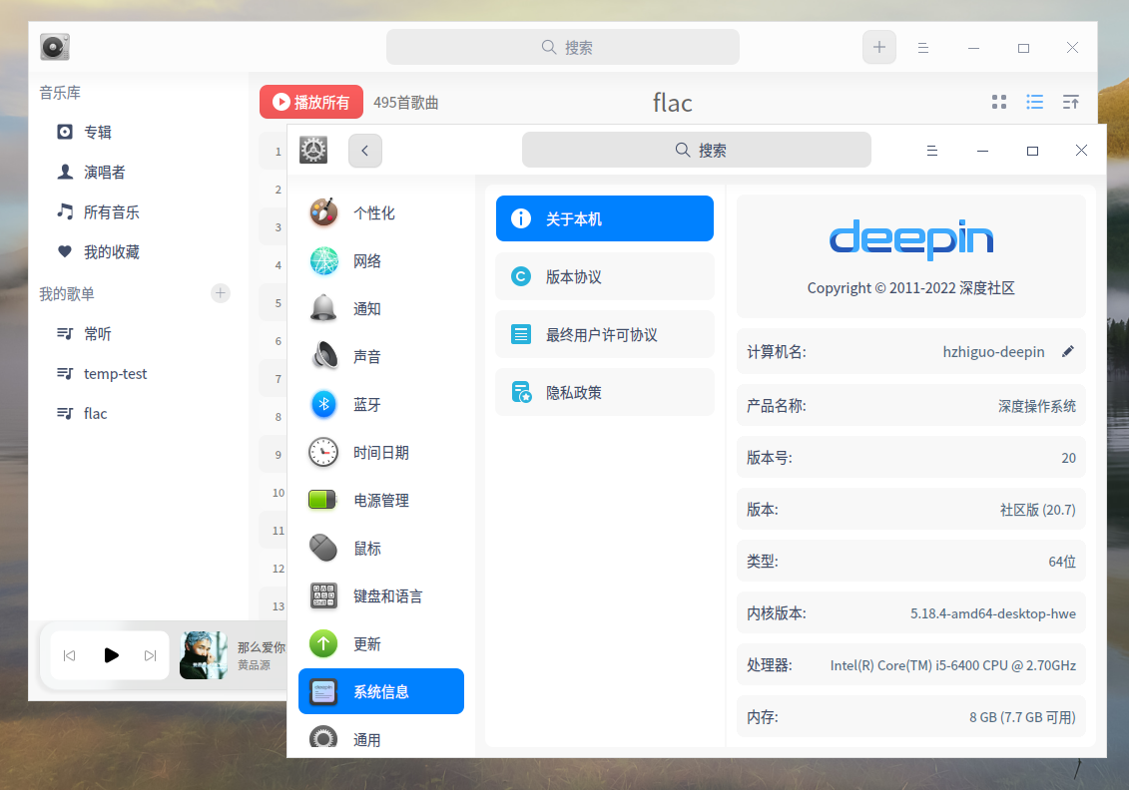This screenshot has width=1129, height=790.
Task: Switch to the 版本协议 section
Action: [x=604, y=276]
